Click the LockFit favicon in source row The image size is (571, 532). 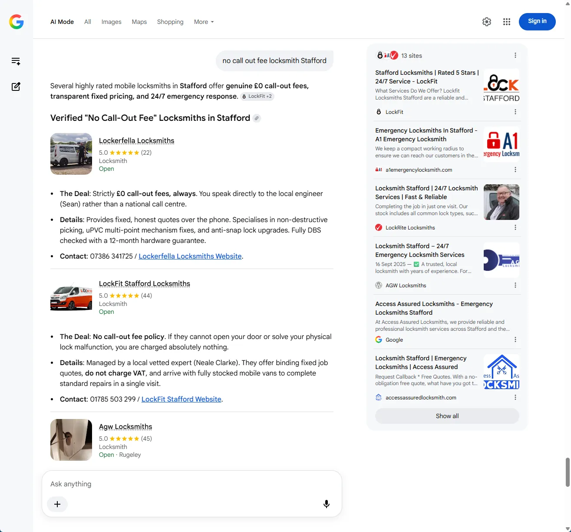pos(379,112)
